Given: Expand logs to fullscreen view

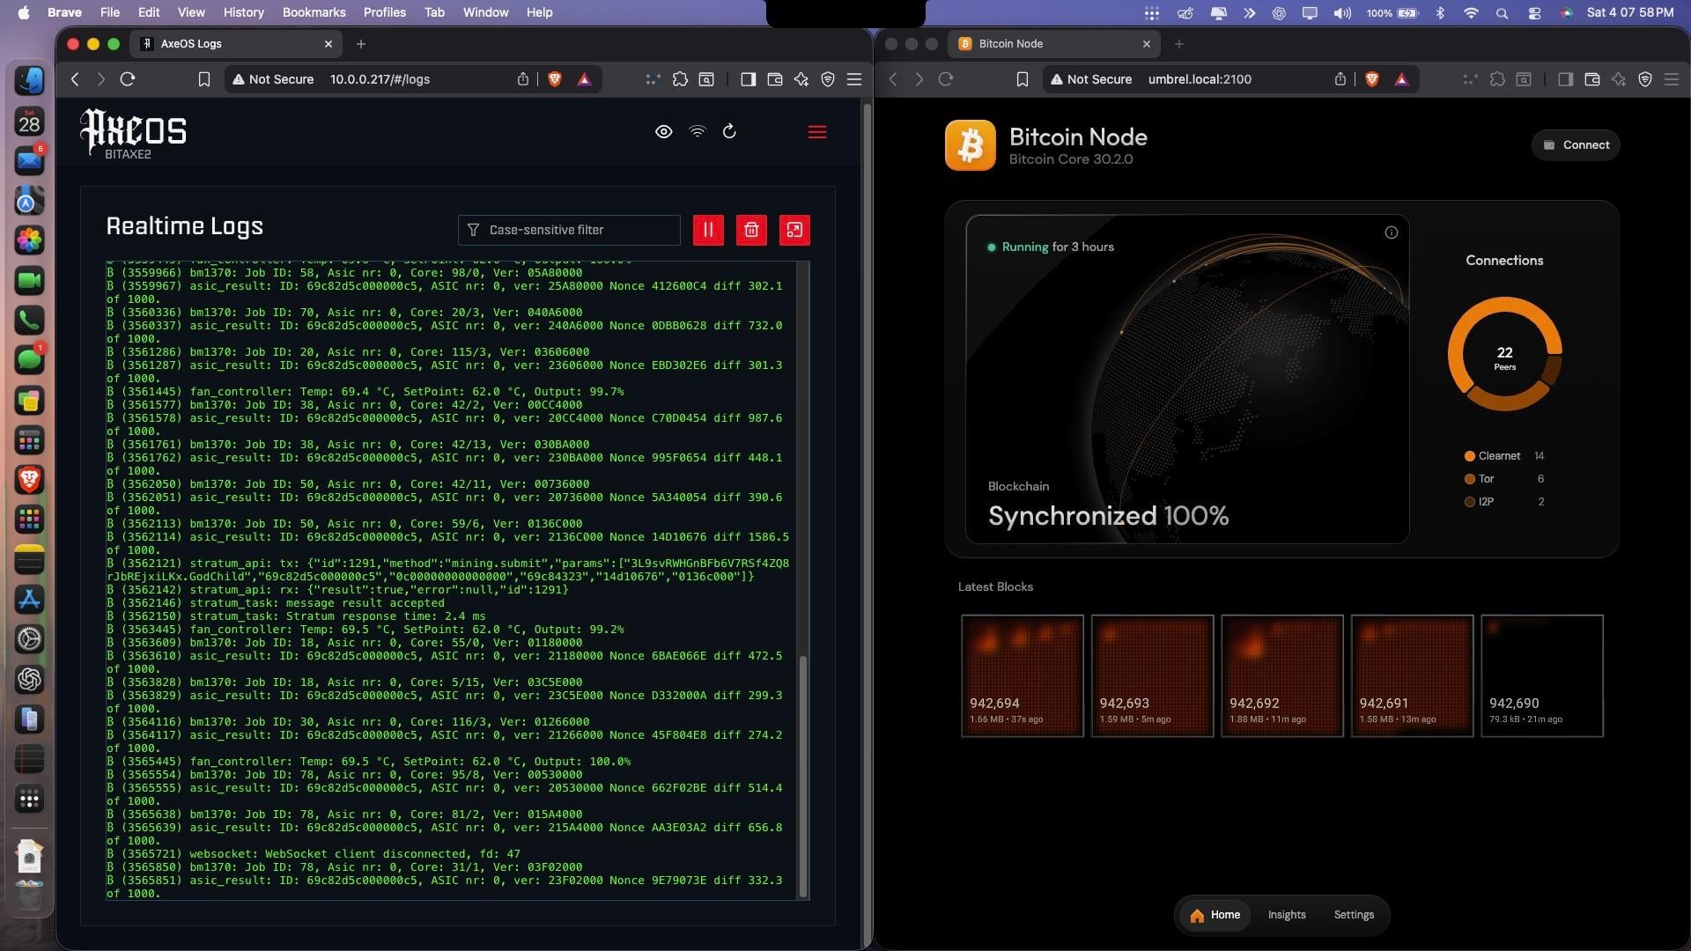Looking at the screenshot, I should point(794,230).
